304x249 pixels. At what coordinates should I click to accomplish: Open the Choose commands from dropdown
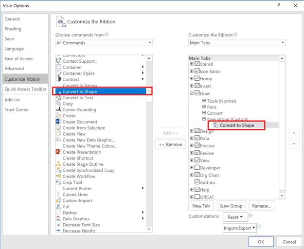[x=104, y=43]
